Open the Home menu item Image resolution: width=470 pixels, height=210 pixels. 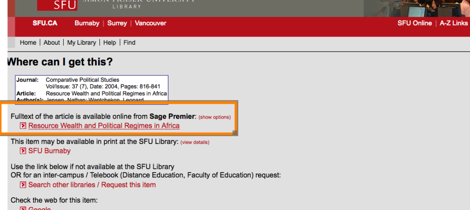(28, 43)
